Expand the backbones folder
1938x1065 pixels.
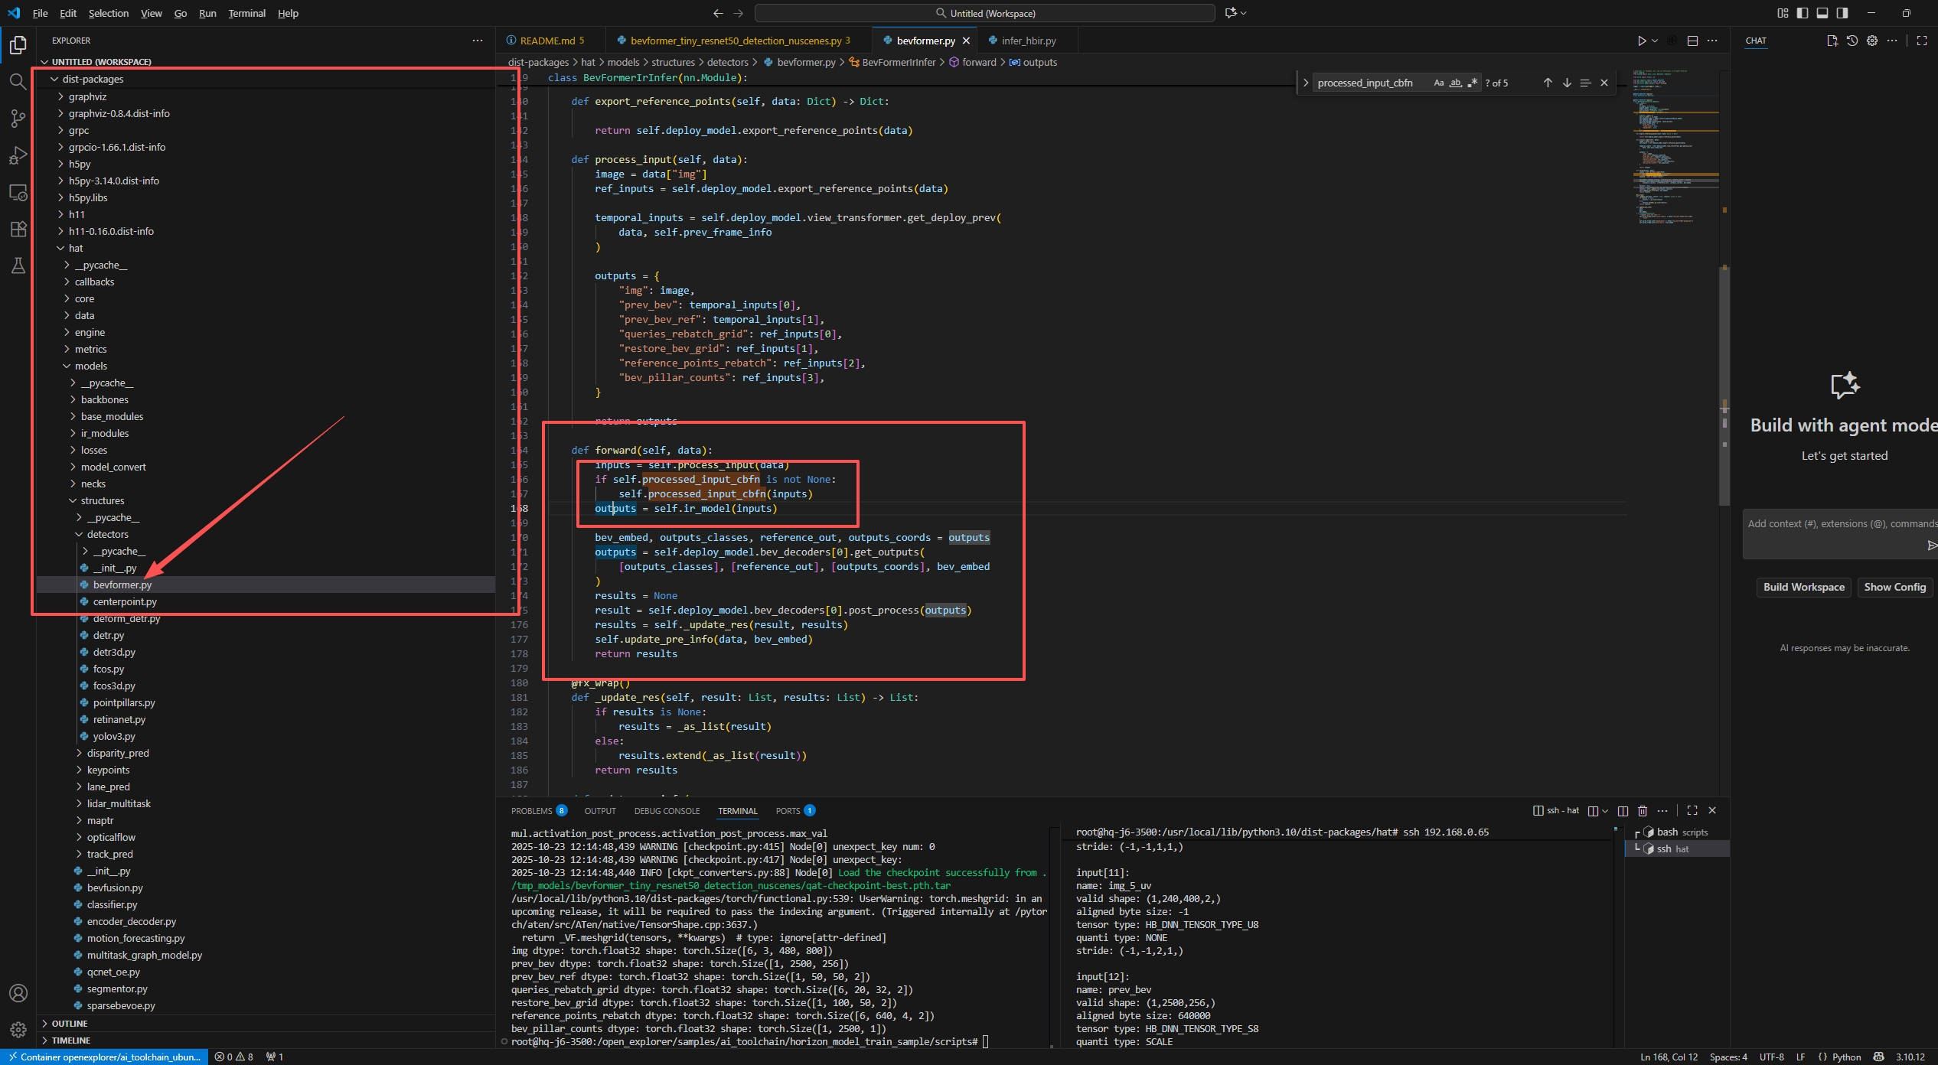[105, 399]
